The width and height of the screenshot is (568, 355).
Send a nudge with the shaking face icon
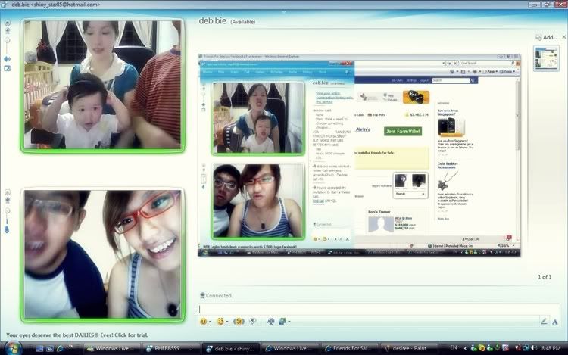239,322
